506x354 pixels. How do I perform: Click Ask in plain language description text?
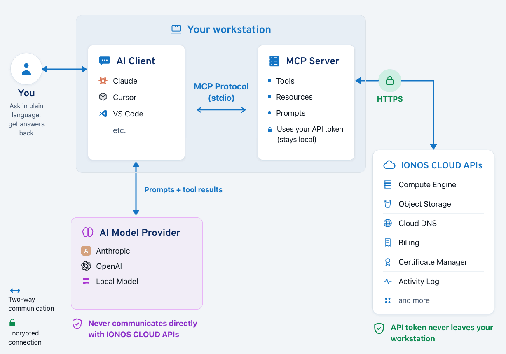tap(26, 120)
